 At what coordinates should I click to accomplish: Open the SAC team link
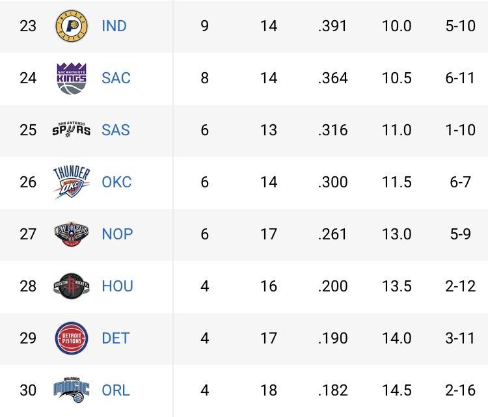pos(116,78)
